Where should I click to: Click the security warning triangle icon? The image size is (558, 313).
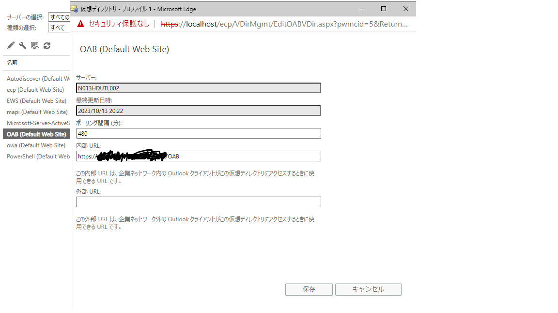tap(81, 24)
